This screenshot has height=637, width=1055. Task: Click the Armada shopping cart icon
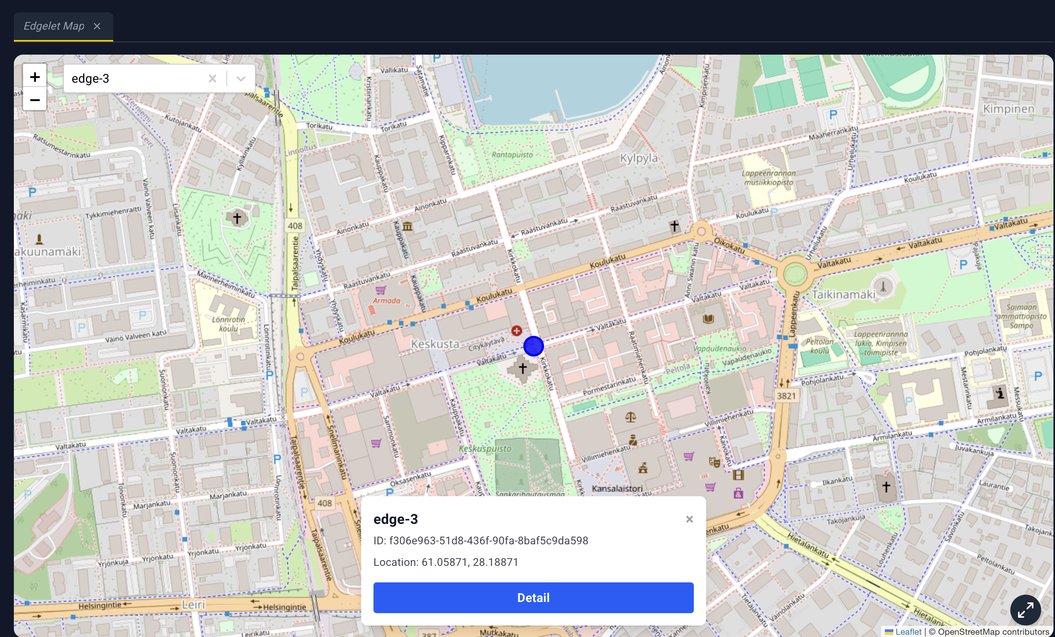point(380,290)
